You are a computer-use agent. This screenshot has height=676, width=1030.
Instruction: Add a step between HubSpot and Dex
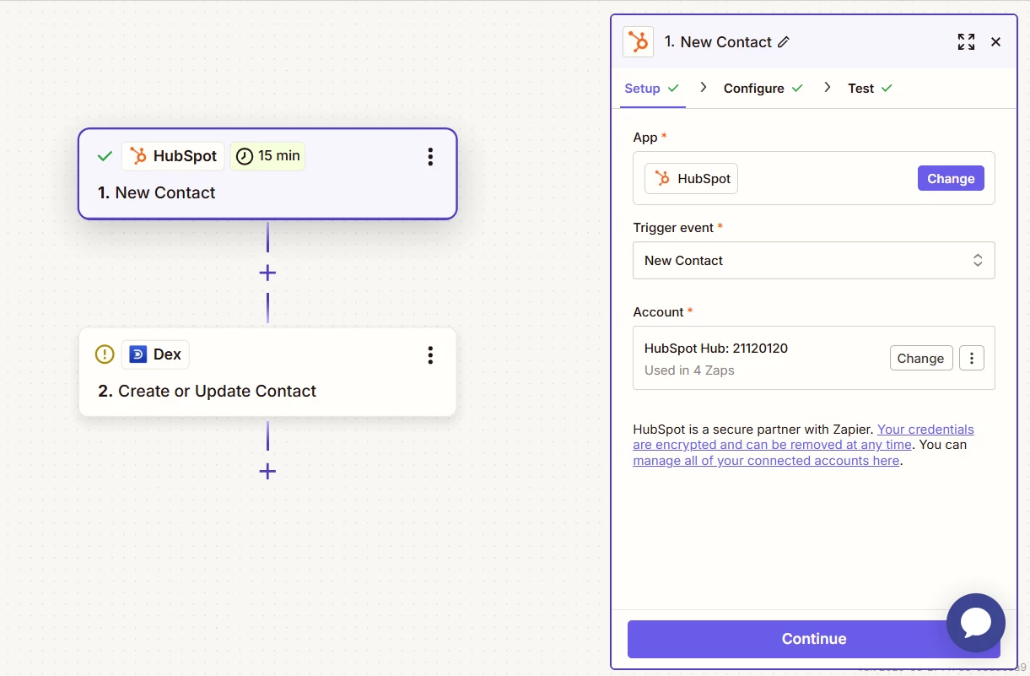[267, 273]
